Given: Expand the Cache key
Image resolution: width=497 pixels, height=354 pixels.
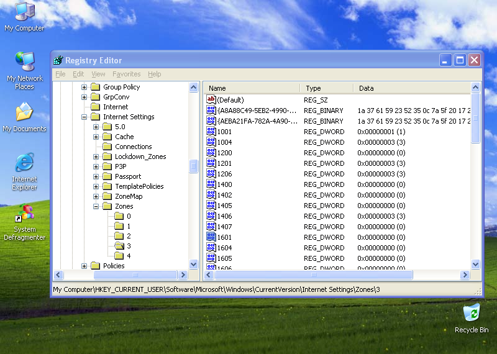Looking at the screenshot, I should [x=96, y=137].
